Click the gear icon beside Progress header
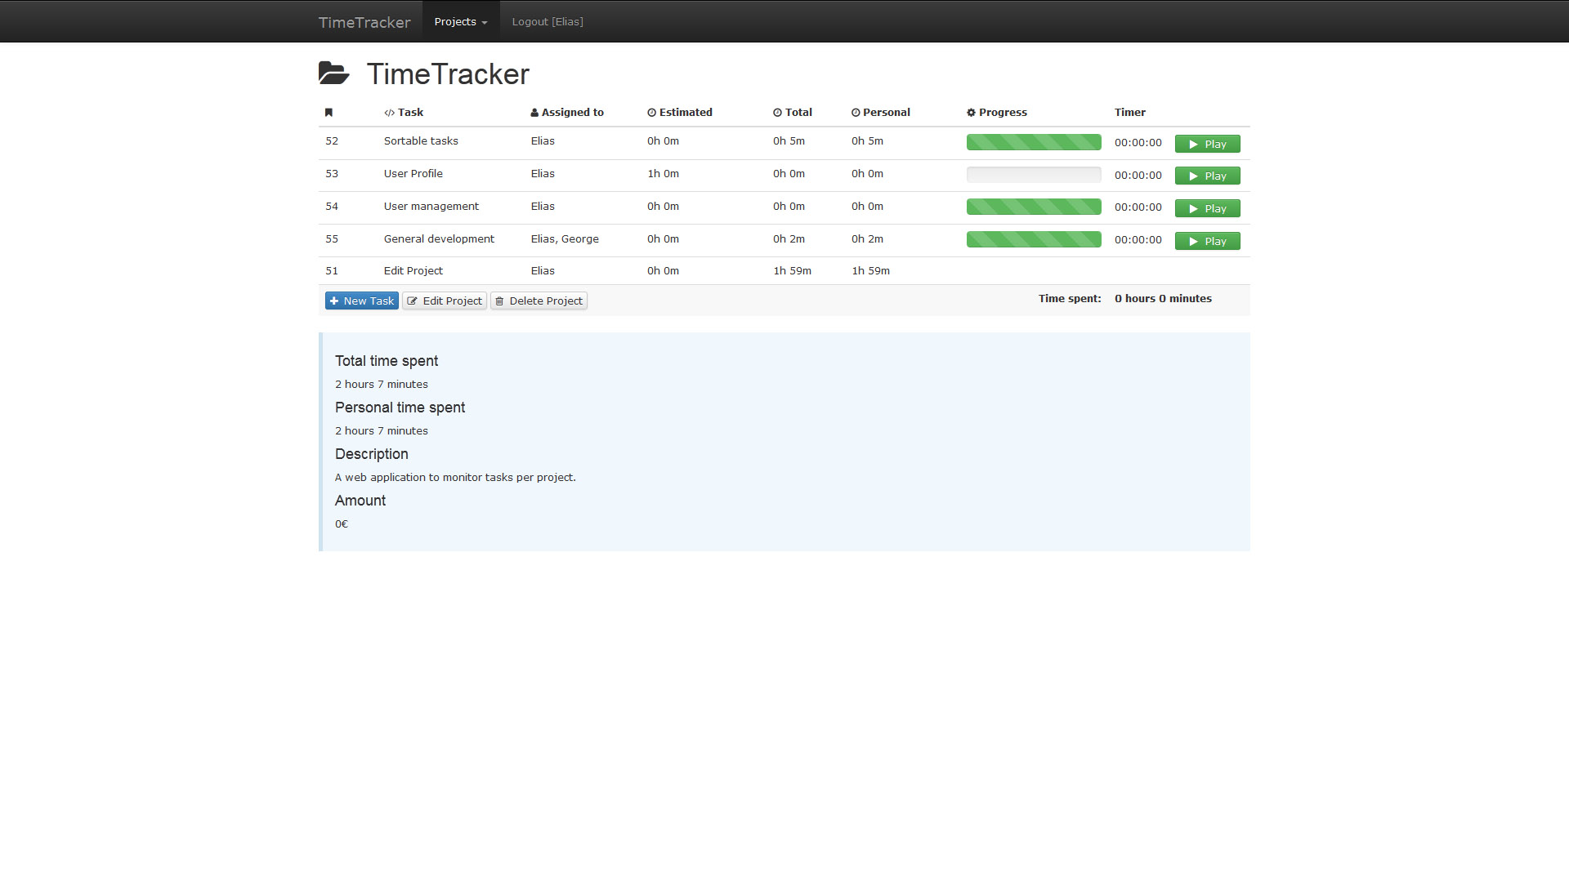 click(x=971, y=113)
